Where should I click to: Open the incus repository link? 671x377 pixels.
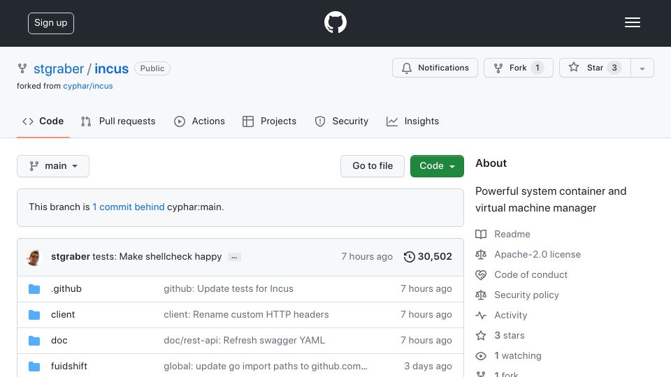point(111,69)
